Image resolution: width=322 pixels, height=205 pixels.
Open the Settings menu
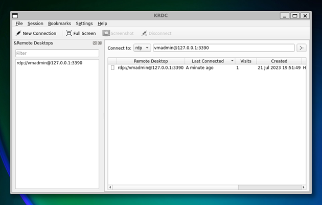point(84,24)
